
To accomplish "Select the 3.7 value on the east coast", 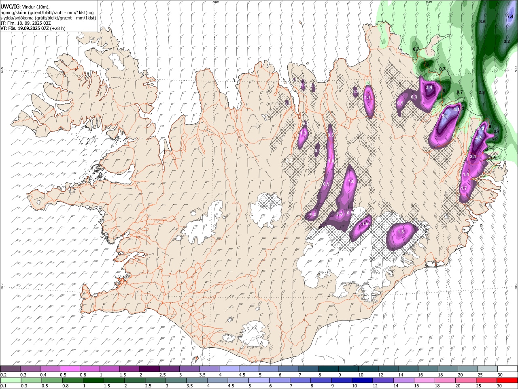I will (x=497, y=131).
